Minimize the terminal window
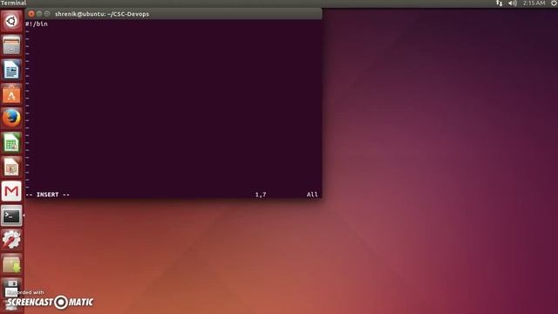558x314 pixels. click(39, 14)
